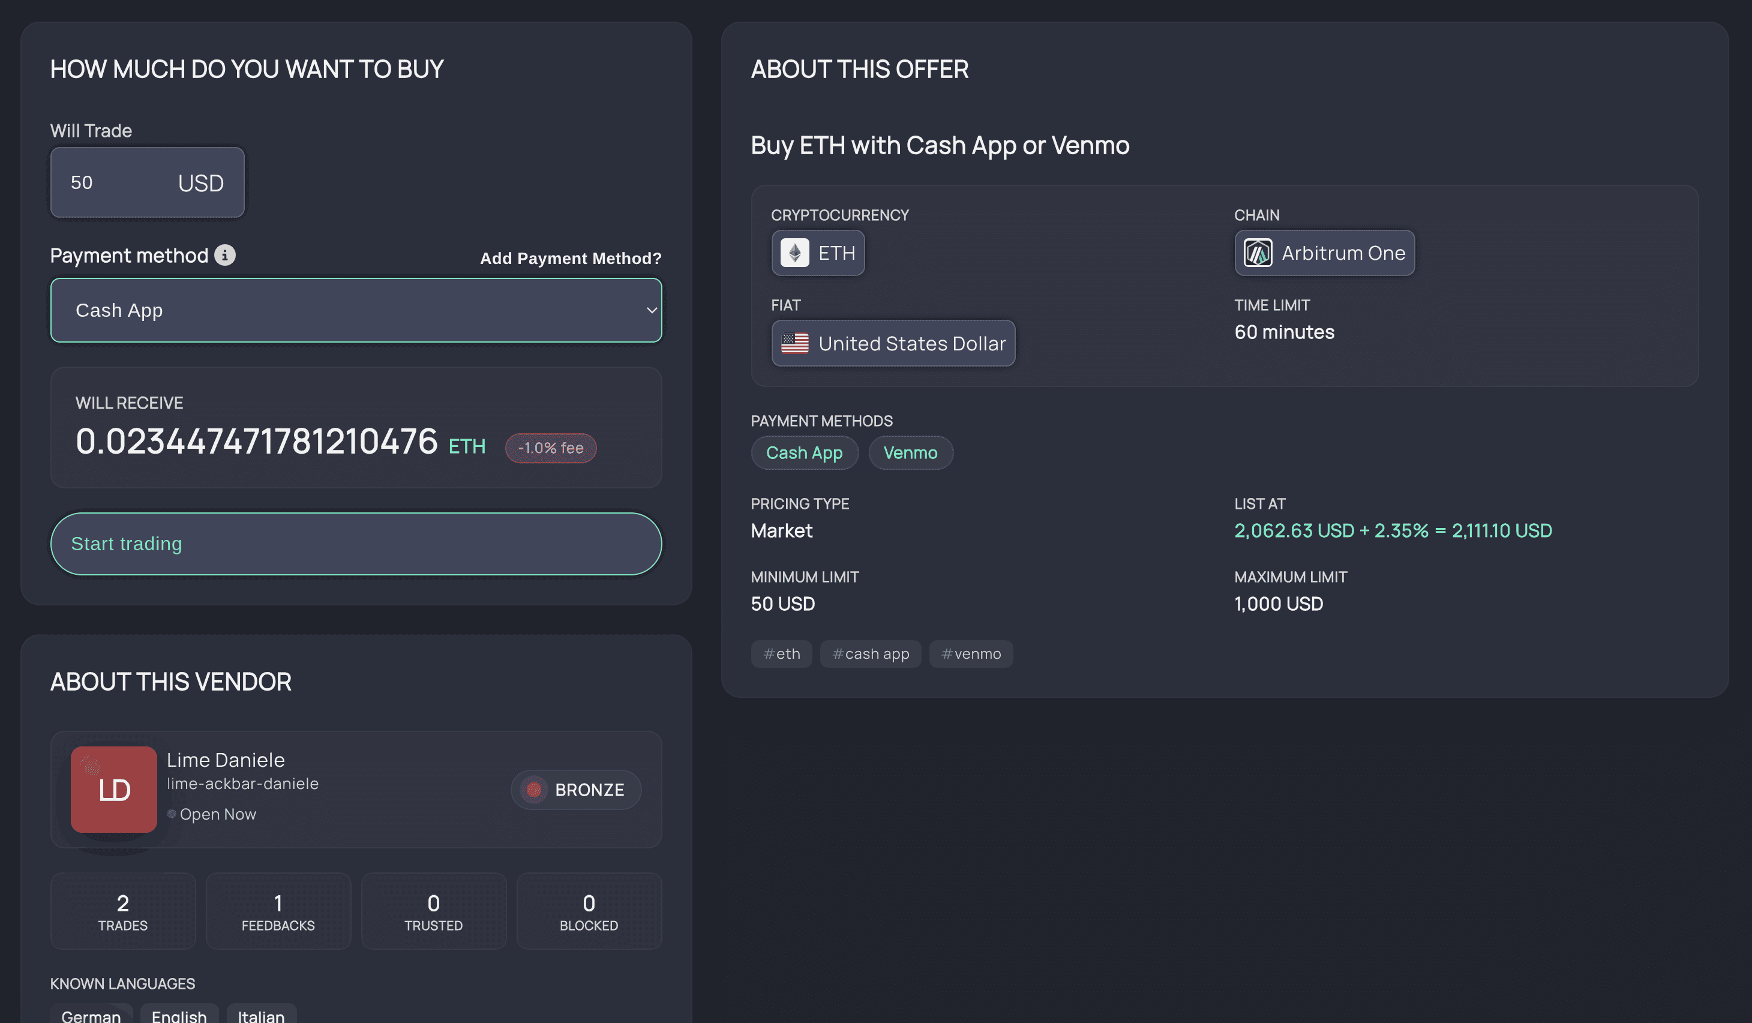1752x1023 pixels.
Task: Click the will receive ETH amount value
Action: [257, 442]
